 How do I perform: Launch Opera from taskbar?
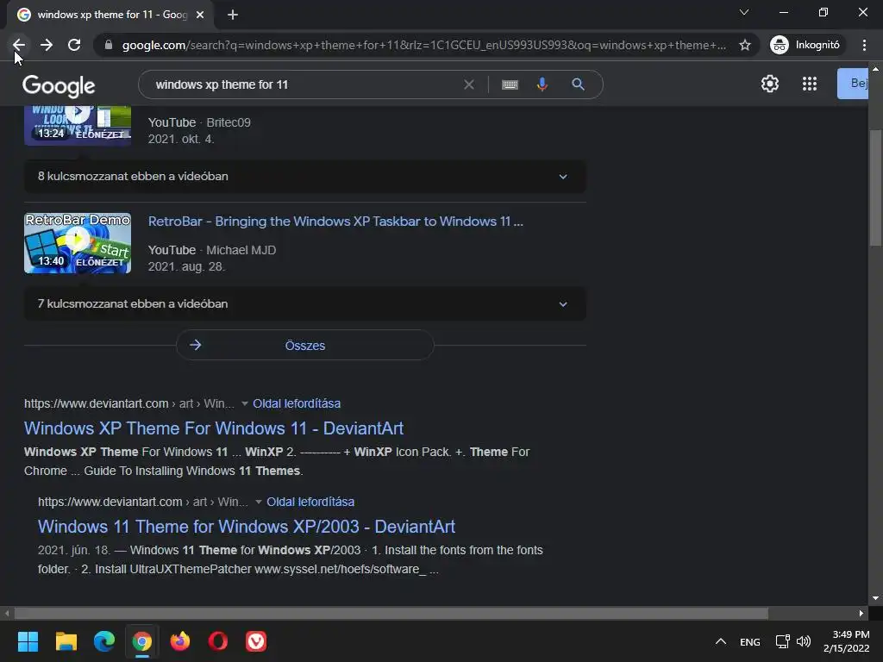point(218,641)
